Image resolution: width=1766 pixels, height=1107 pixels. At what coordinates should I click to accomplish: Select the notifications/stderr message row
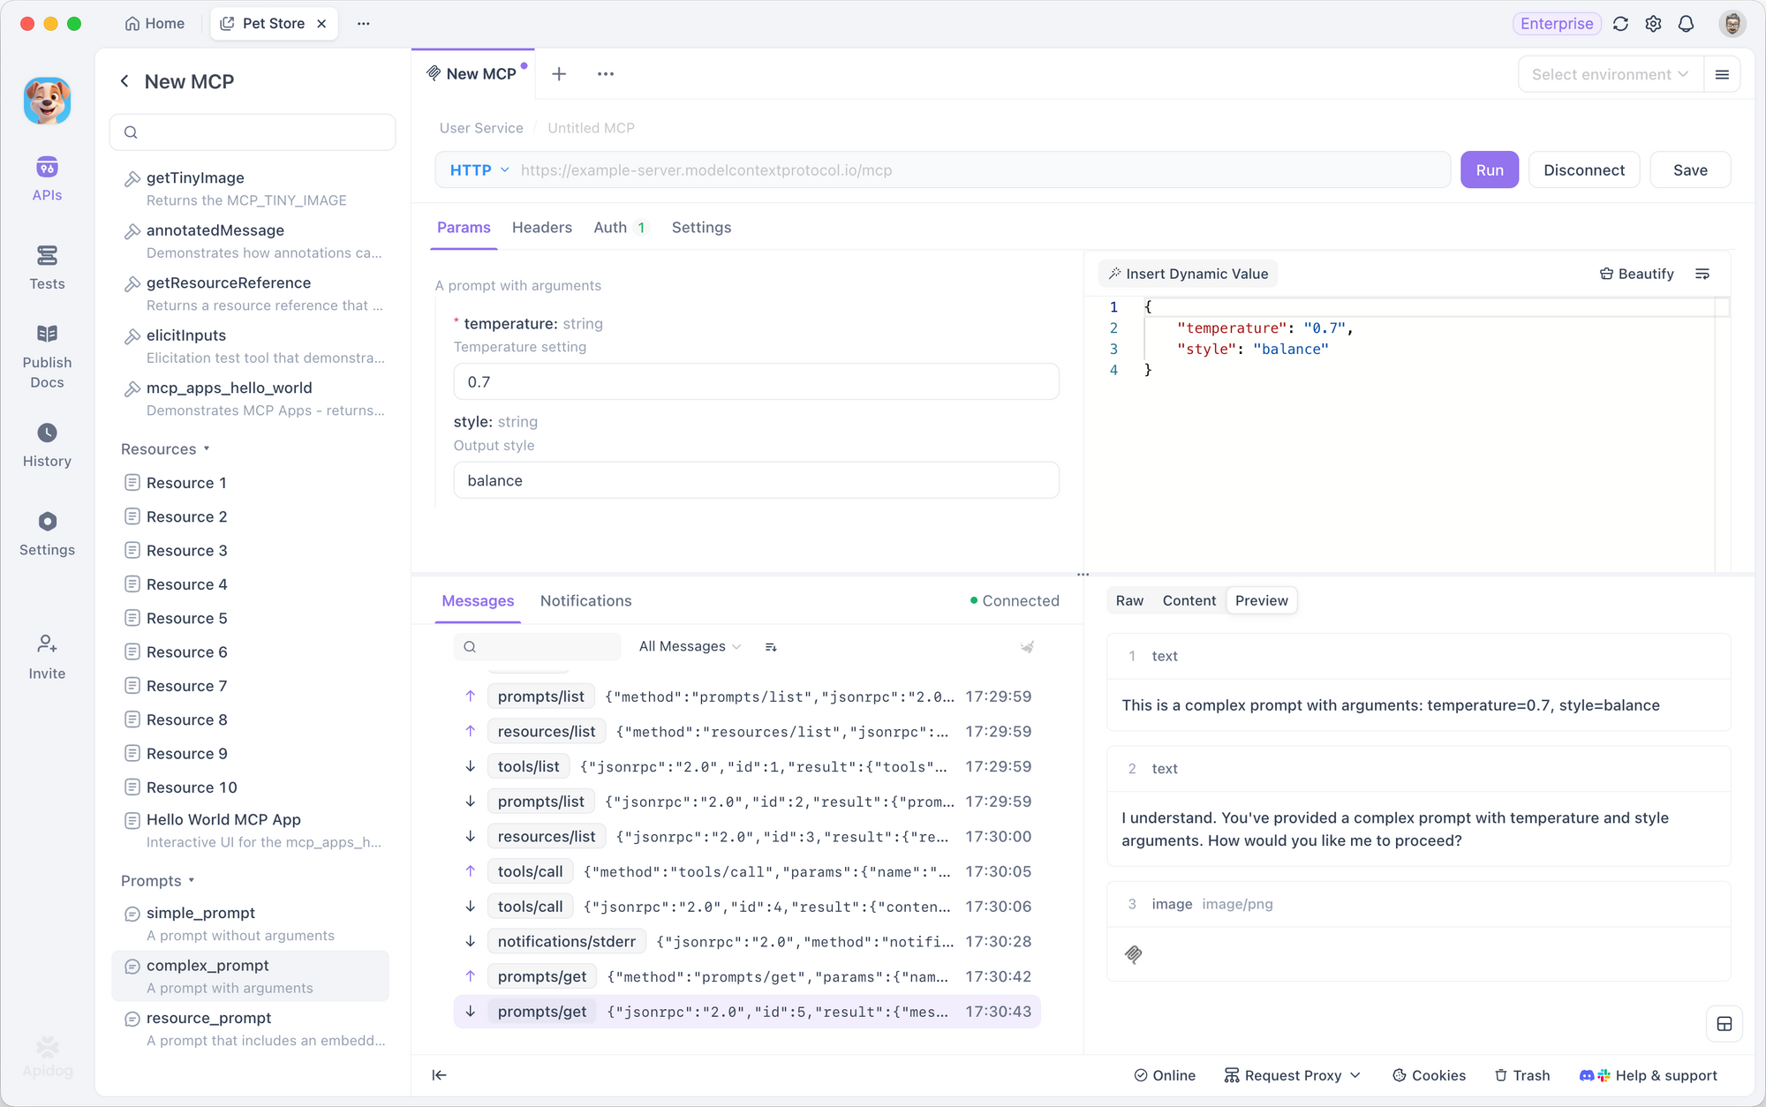point(747,942)
